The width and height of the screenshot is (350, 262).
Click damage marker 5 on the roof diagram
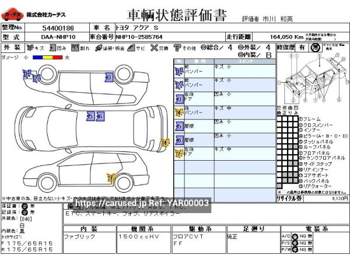pos(90,116)
